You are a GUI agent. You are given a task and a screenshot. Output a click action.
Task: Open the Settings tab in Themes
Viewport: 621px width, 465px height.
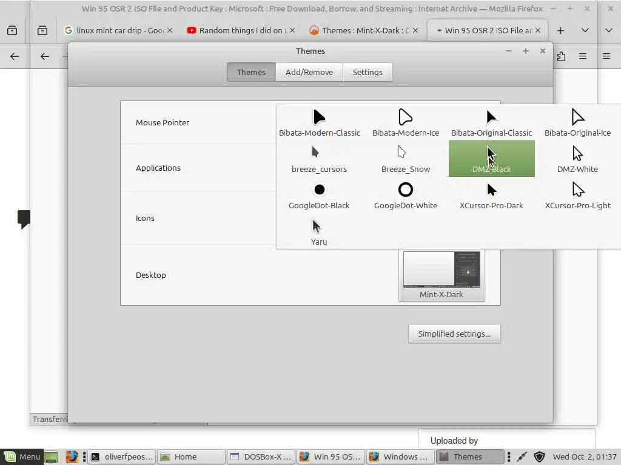[368, 72]
